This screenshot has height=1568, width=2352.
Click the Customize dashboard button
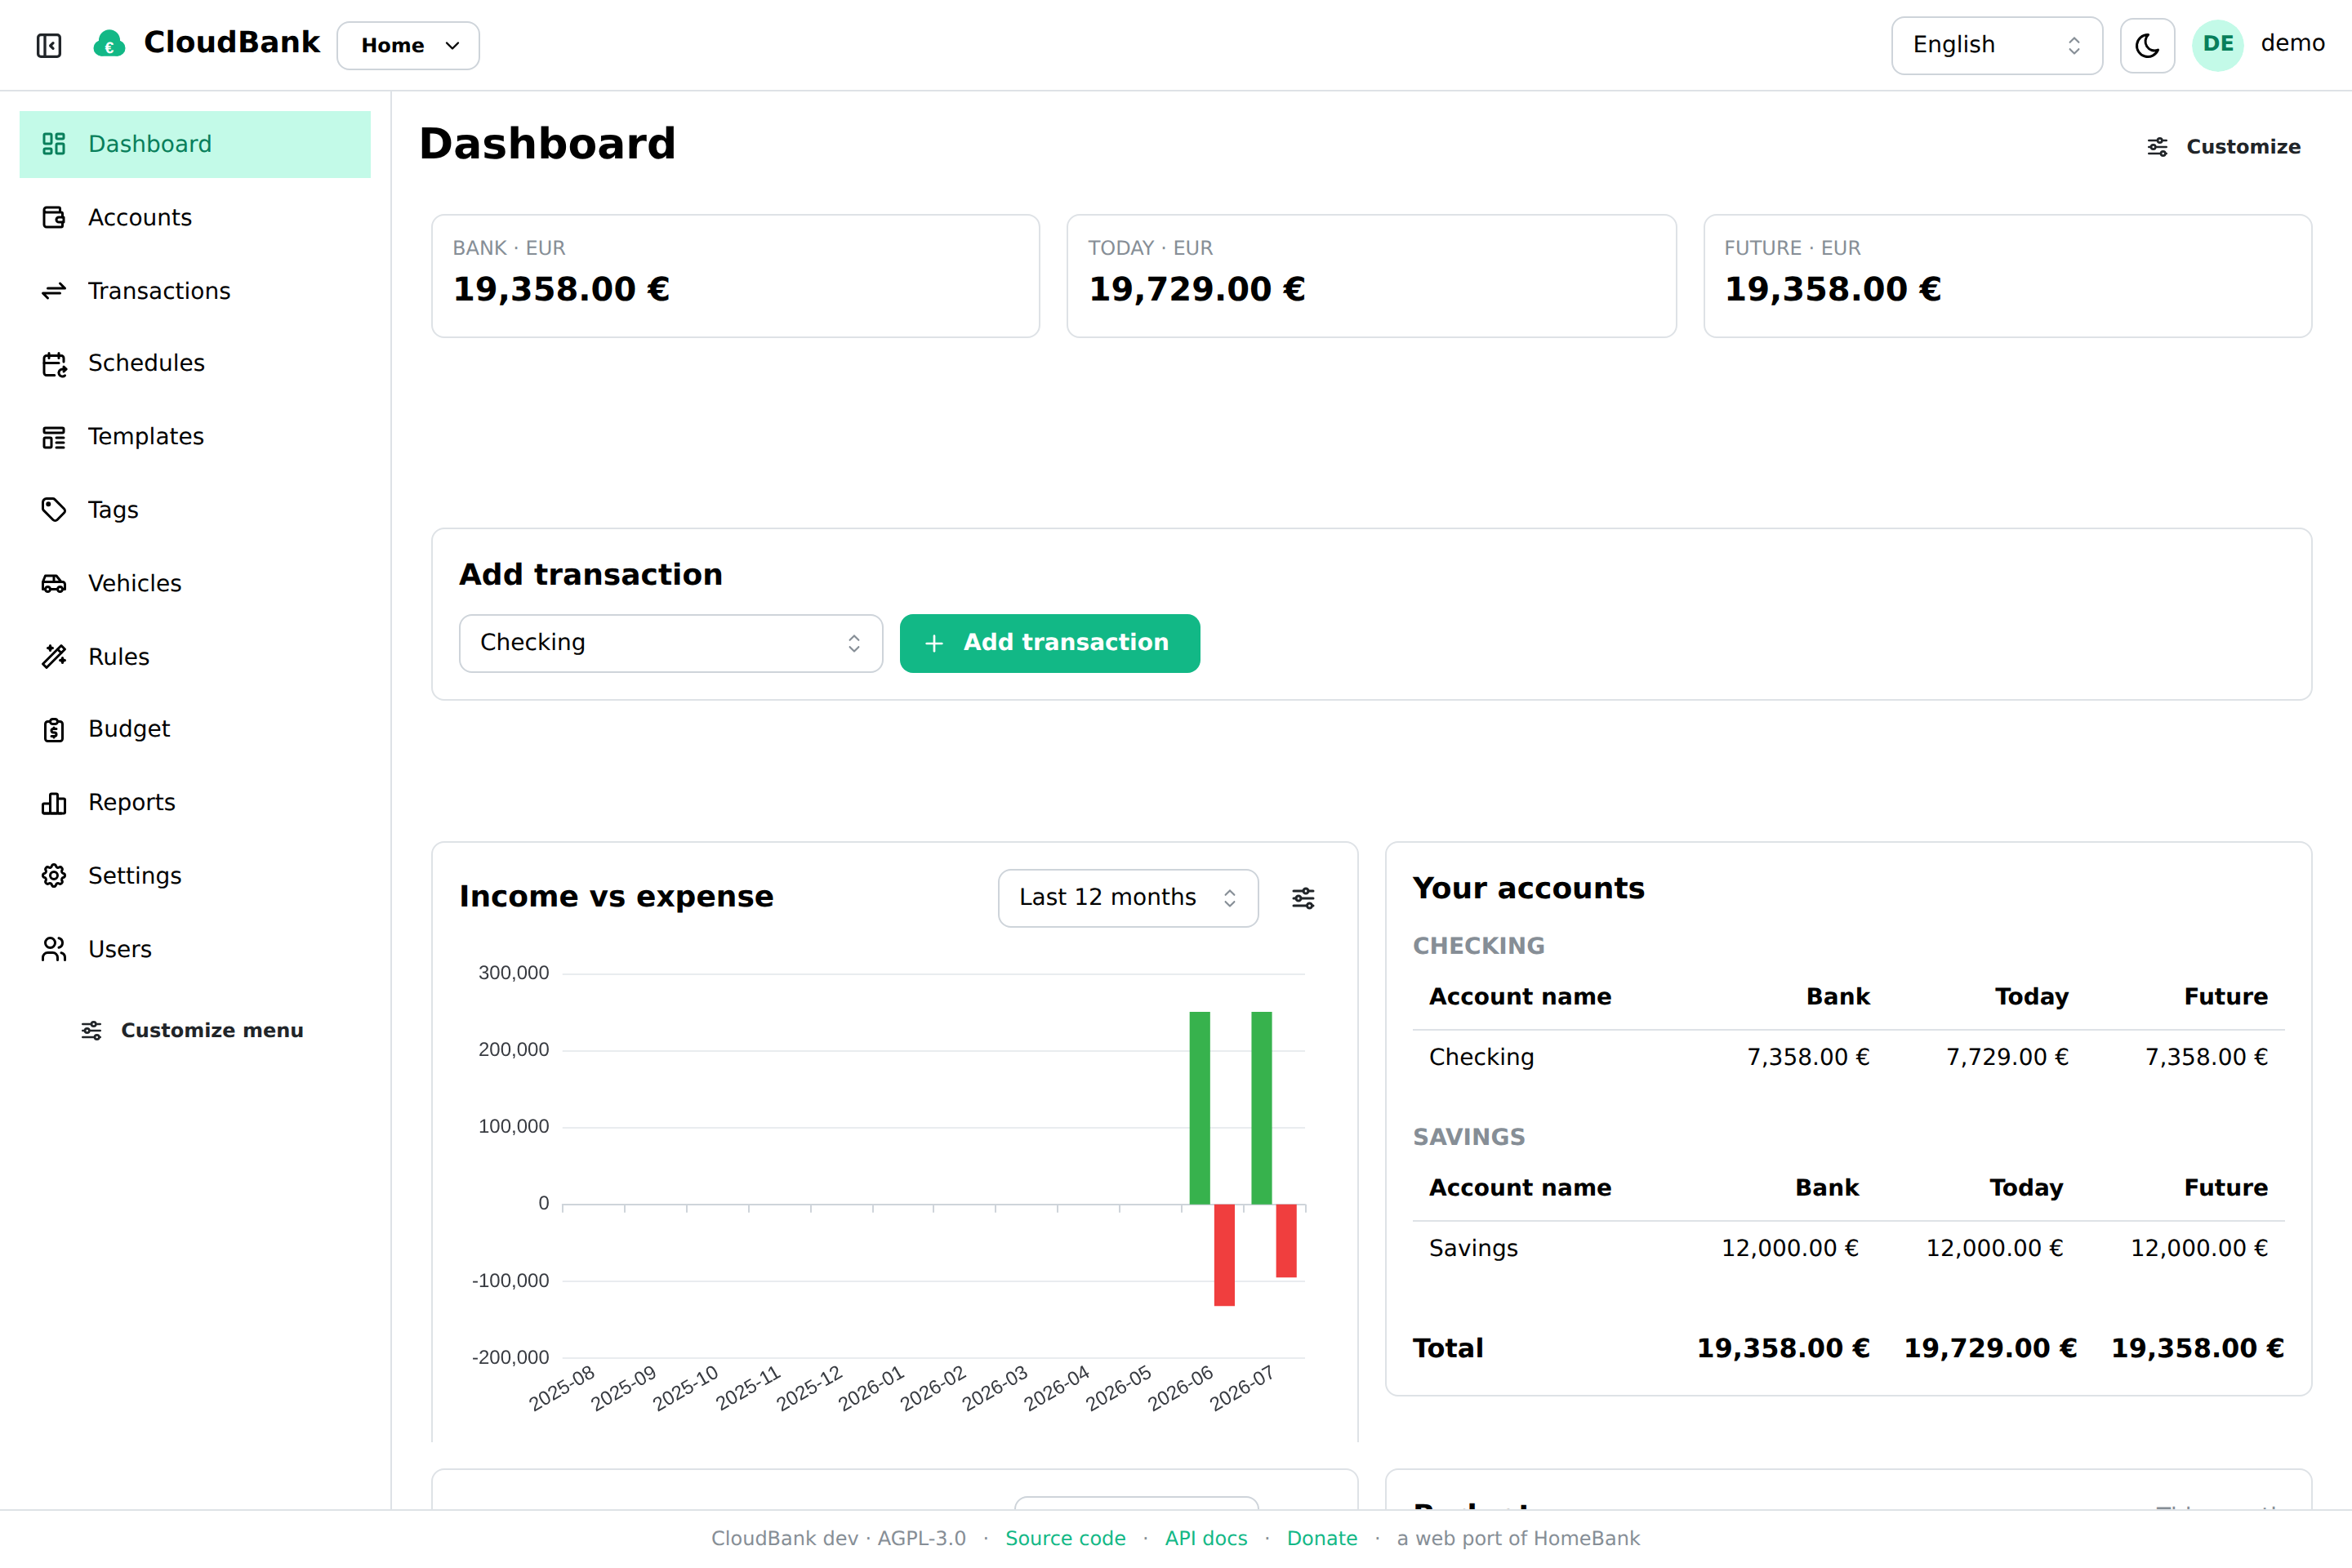(x=2223, y=147)
